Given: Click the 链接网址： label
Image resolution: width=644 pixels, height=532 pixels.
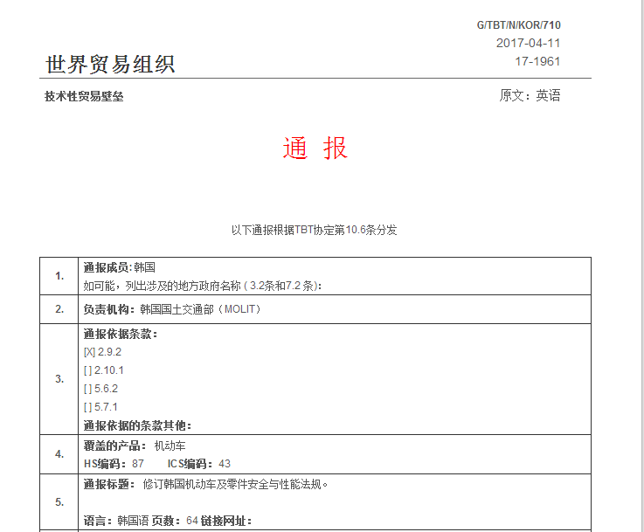Looking at the screenshot, I should (x=226, y=521).
